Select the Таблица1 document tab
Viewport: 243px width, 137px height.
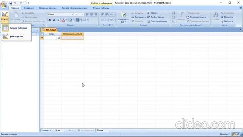[49, 30]
